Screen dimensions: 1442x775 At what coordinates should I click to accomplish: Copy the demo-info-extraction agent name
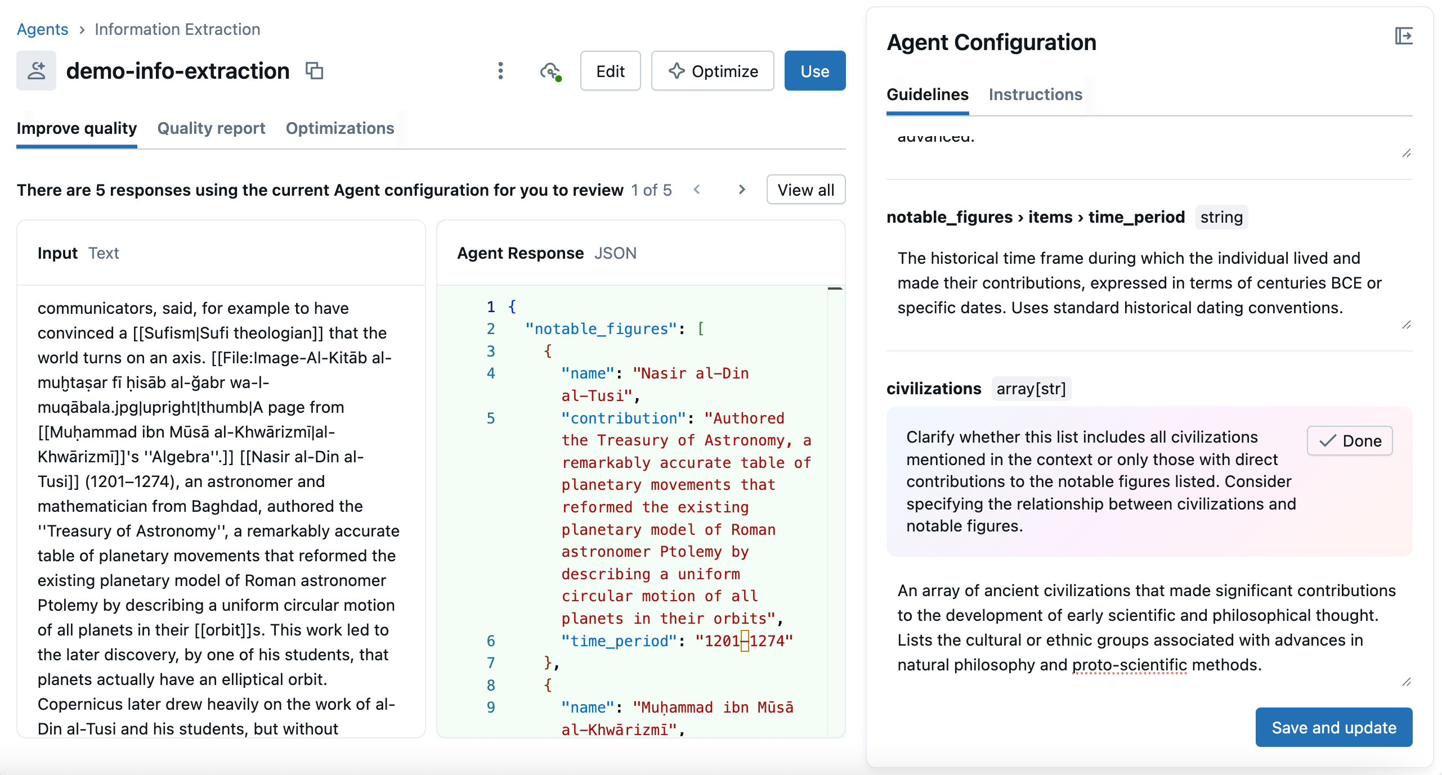click(314, 71)
